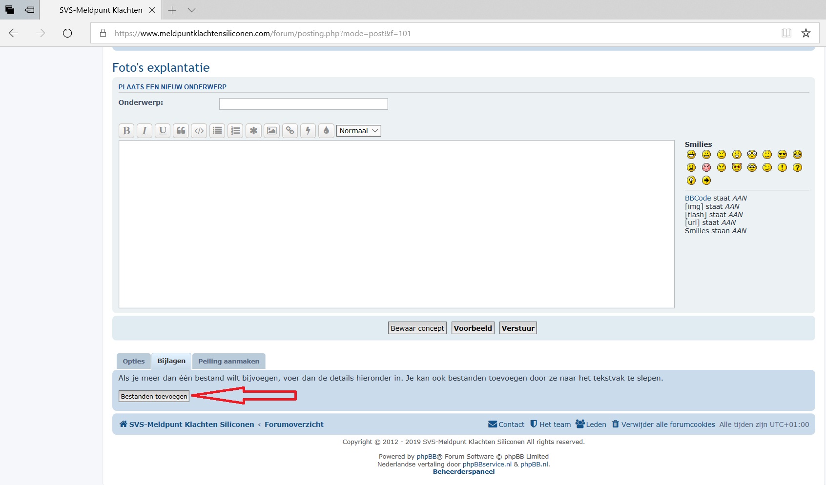Screen dimensions: 826x485
Task: Save draft with Bewaar concept
Action: (417, 328)
